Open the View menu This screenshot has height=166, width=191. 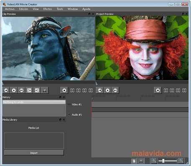point(36,9)
